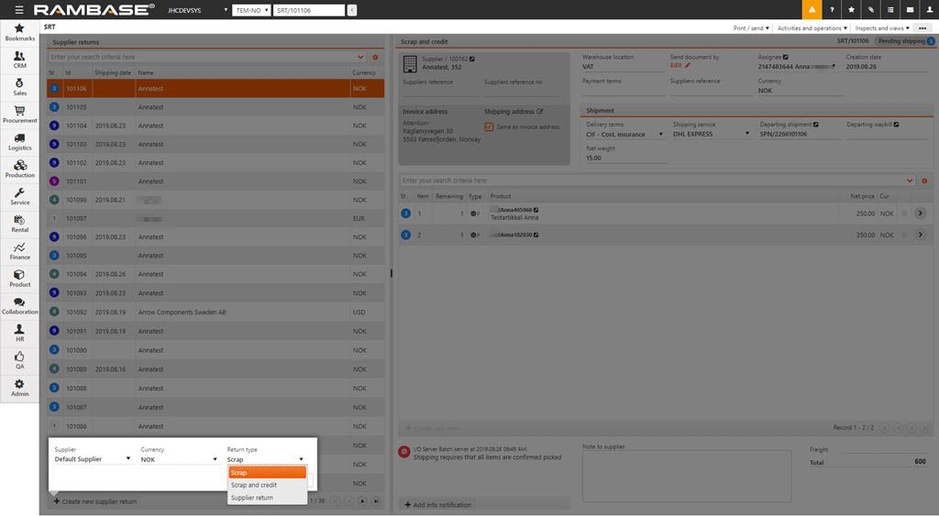Click the question mark help icon
This screenshot has width=939, height=516.
[832, 10]
